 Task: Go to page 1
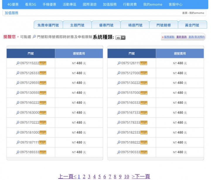point(79,177)
